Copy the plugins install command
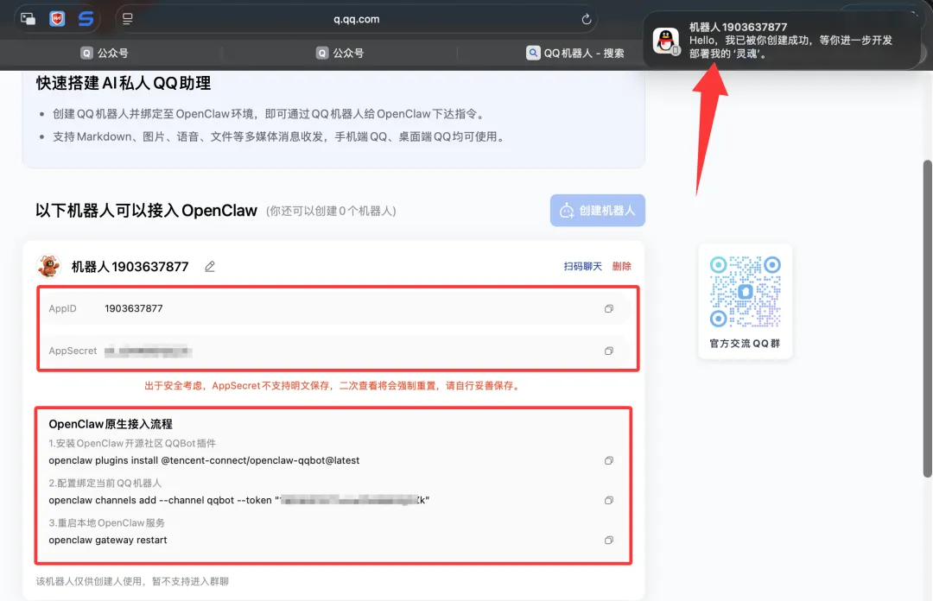The height and width of the screenshot is (601, 933). coord(609,460)
